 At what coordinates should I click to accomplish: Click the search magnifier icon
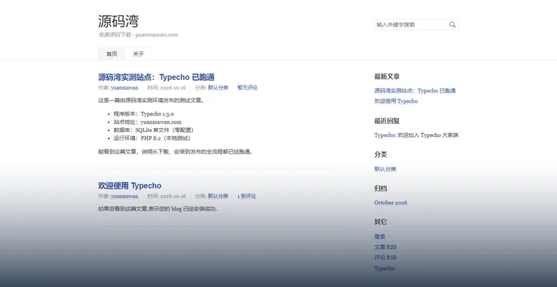coord(452,24)
